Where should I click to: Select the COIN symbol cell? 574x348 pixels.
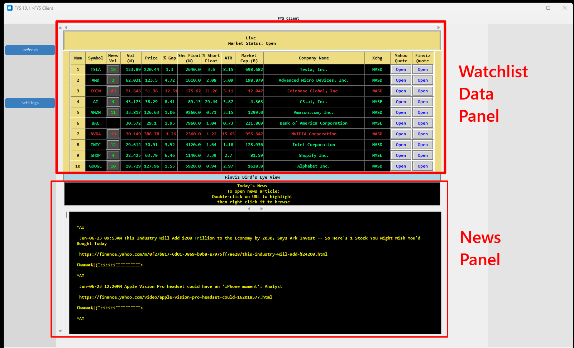coord(96,91)
